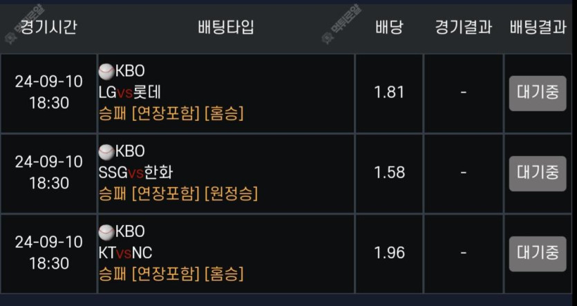Select the 배팅타입 column header

(226, 27)
